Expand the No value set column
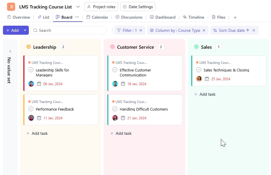The width and height of the screenshot is (271, 175). [x=10, y=51]
